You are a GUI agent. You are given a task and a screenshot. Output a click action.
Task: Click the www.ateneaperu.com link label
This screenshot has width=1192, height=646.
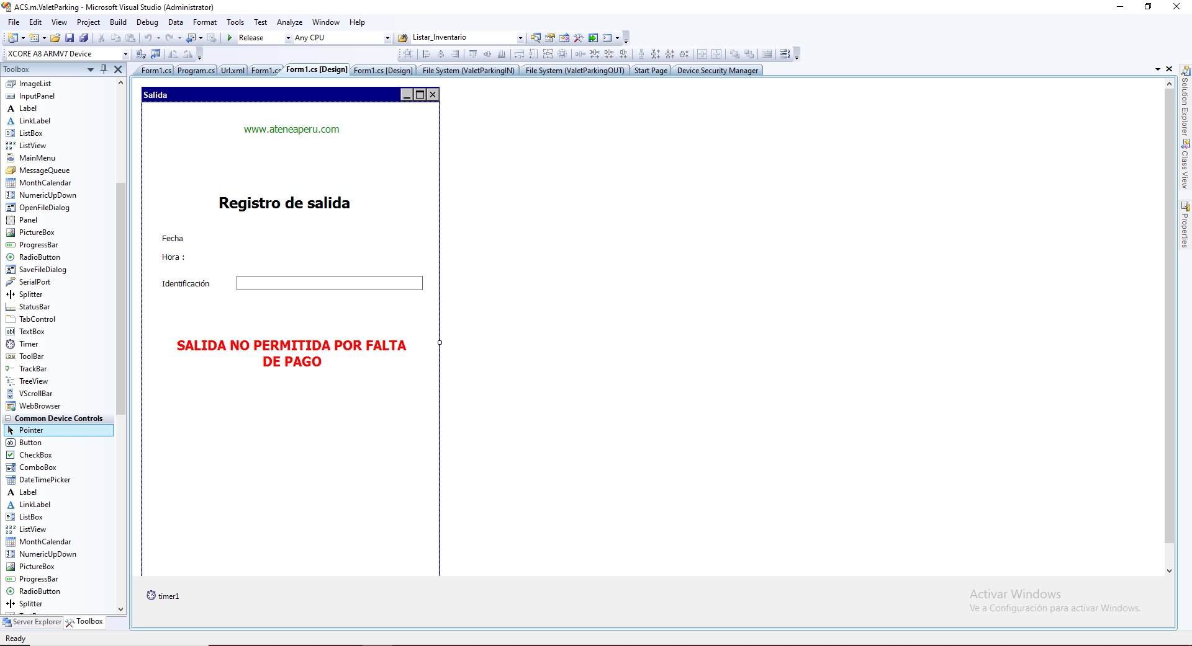point(291,130)
